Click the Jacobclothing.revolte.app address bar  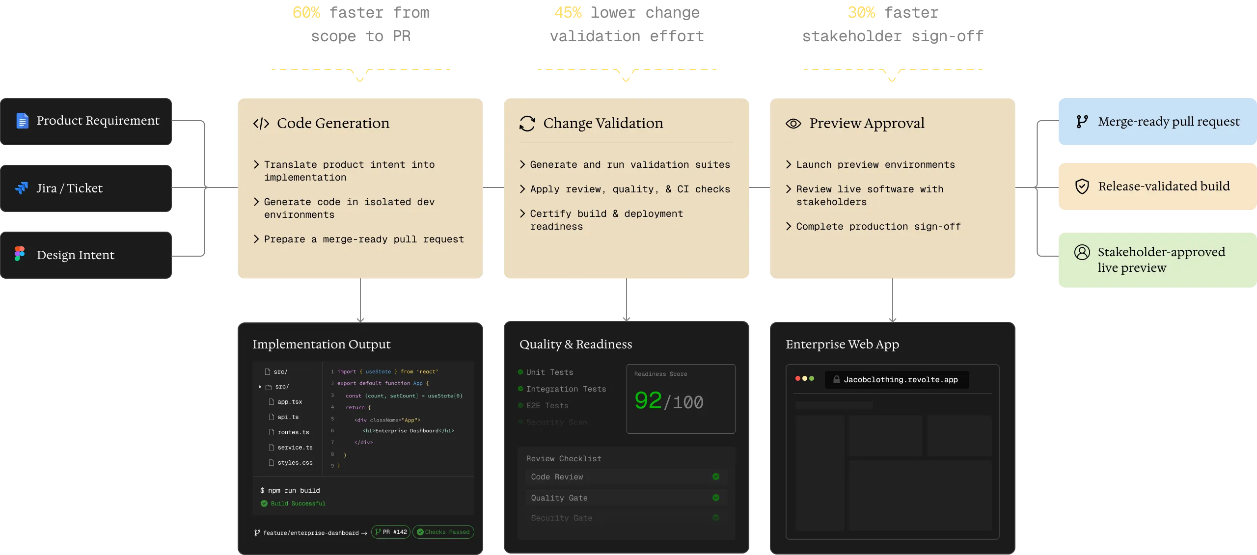(897, 380)
